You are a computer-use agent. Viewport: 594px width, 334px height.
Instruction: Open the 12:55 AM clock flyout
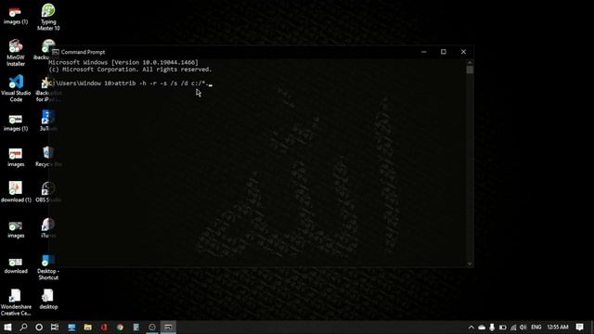pos(558,328)
